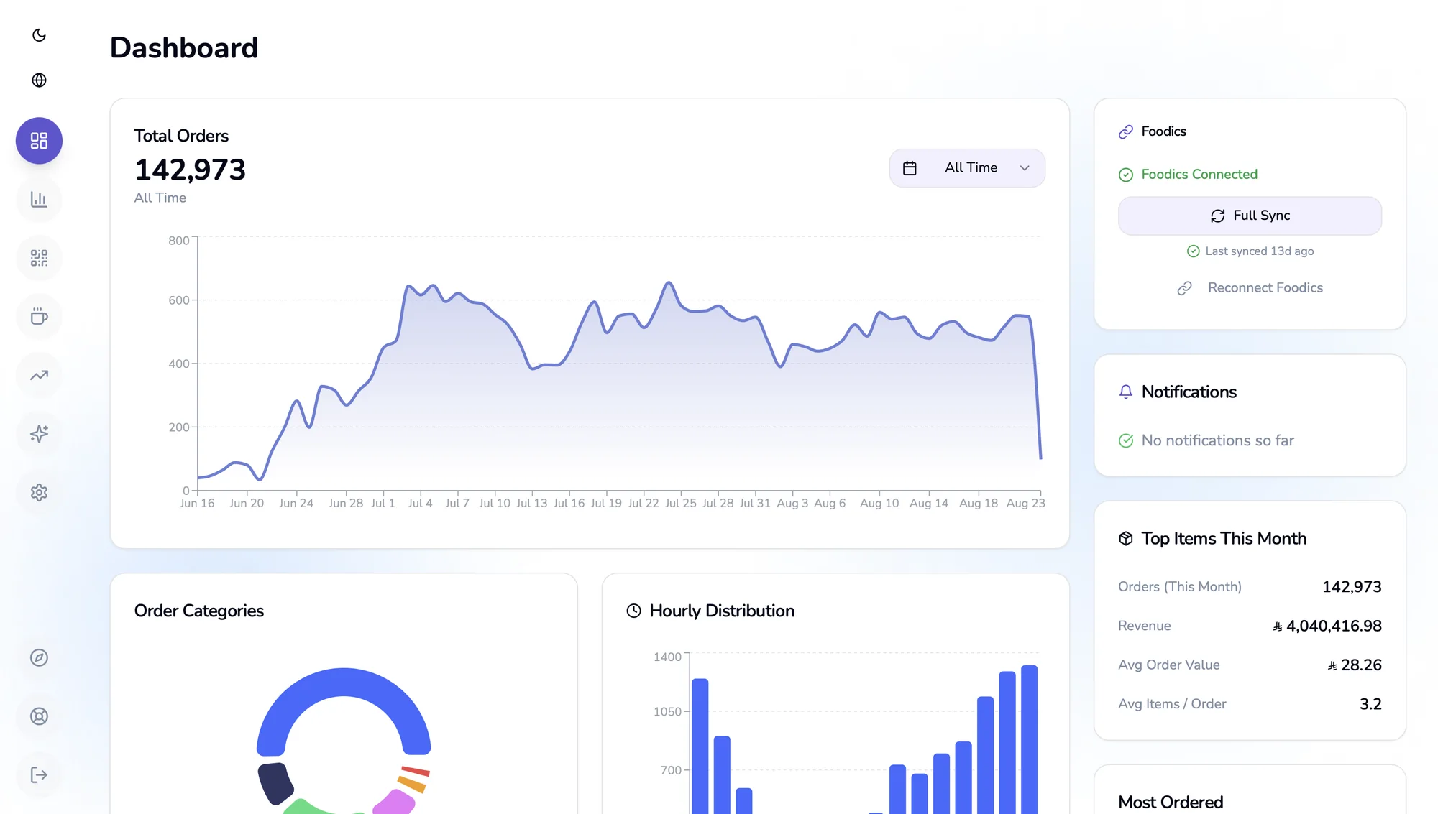
Task: Click the check icon beside Last synced 13d ago
Action: coord(1193,251)
